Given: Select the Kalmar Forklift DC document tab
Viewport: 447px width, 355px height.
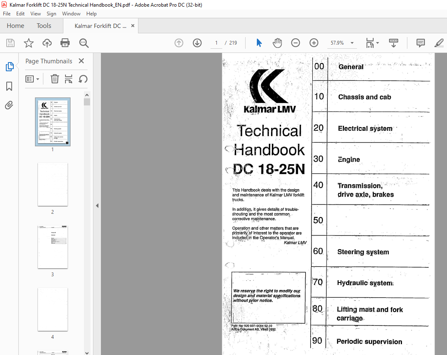Looking at the screenshot, I should click(100, 26).
